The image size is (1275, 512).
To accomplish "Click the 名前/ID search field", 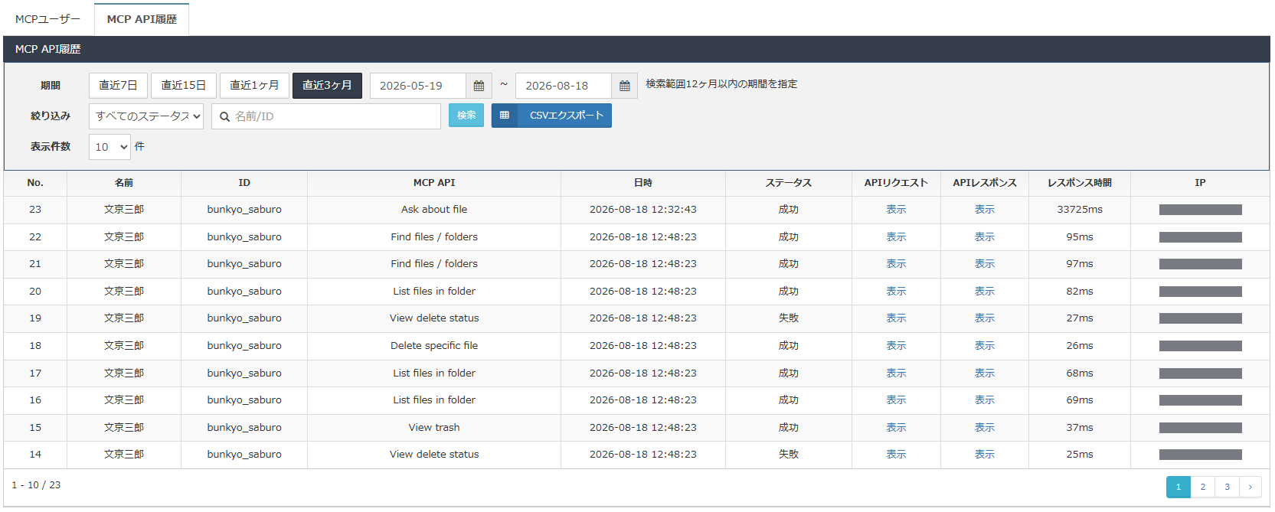I will pos(326,116).
